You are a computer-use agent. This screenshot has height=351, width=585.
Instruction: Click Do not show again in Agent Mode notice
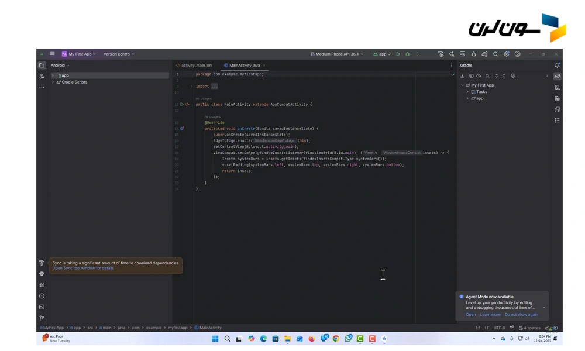point(521,315)
